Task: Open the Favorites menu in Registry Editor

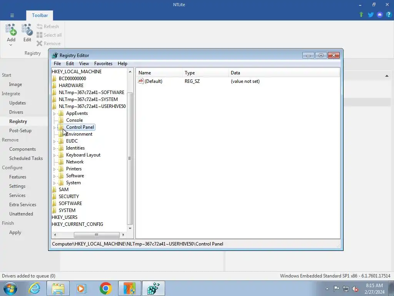Action: pos(103,64)
